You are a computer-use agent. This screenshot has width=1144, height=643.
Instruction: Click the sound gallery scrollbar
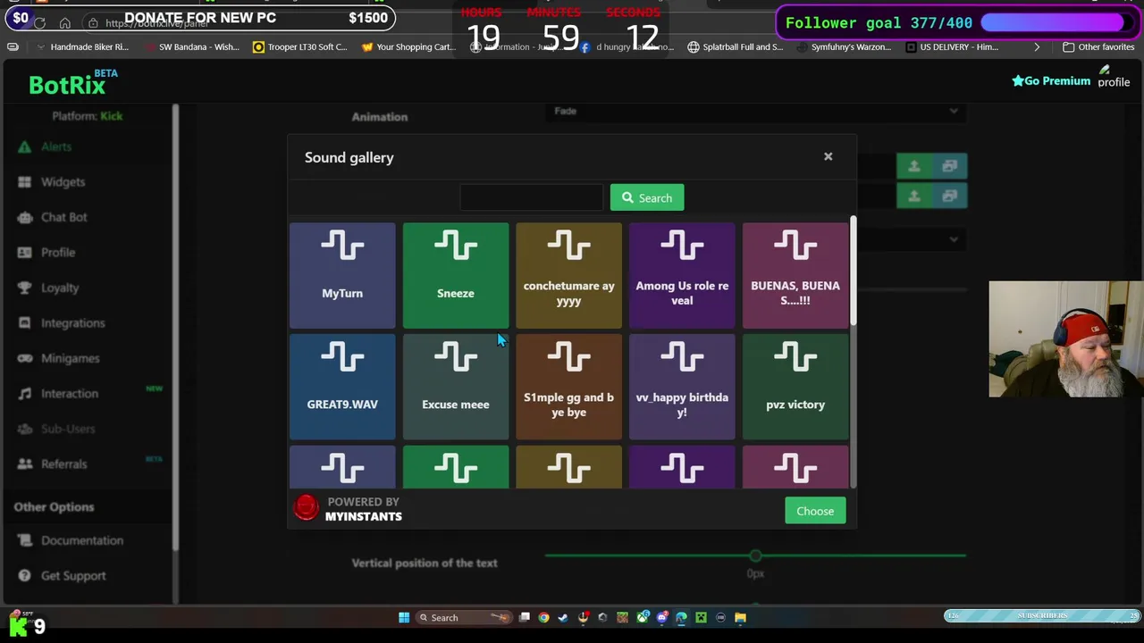click(x=854, y=272)
